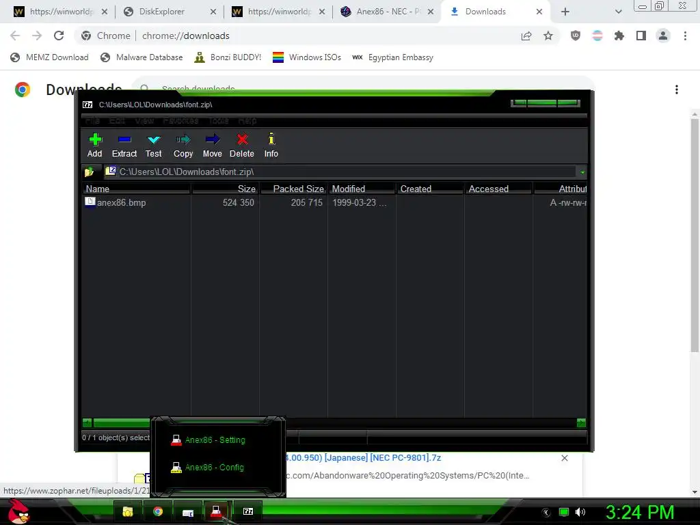Click the Anex86 taskbar icon
Image resolution: width=700 pixels, height=525 pixels.
point(217,511)
